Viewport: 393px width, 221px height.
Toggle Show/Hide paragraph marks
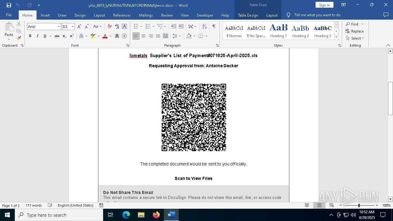tap(214, 27)
